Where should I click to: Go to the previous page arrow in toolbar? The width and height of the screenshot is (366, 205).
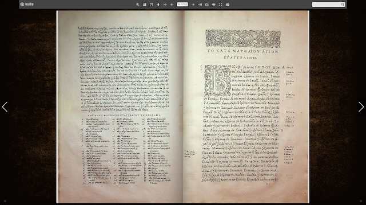click(172, 5)
